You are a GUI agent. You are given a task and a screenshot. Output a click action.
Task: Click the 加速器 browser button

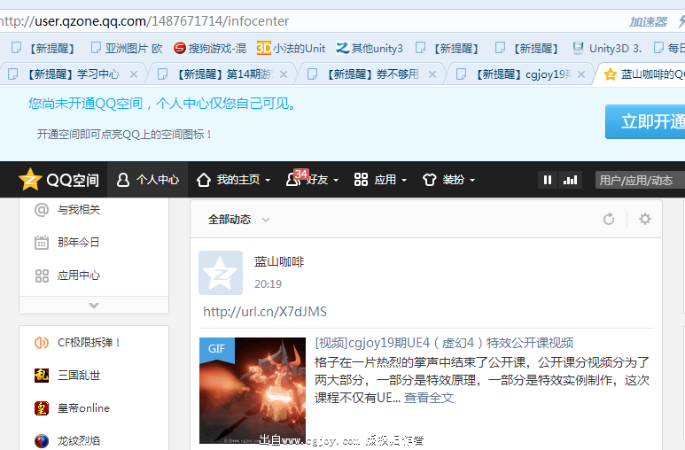click(x=649, y=21)
